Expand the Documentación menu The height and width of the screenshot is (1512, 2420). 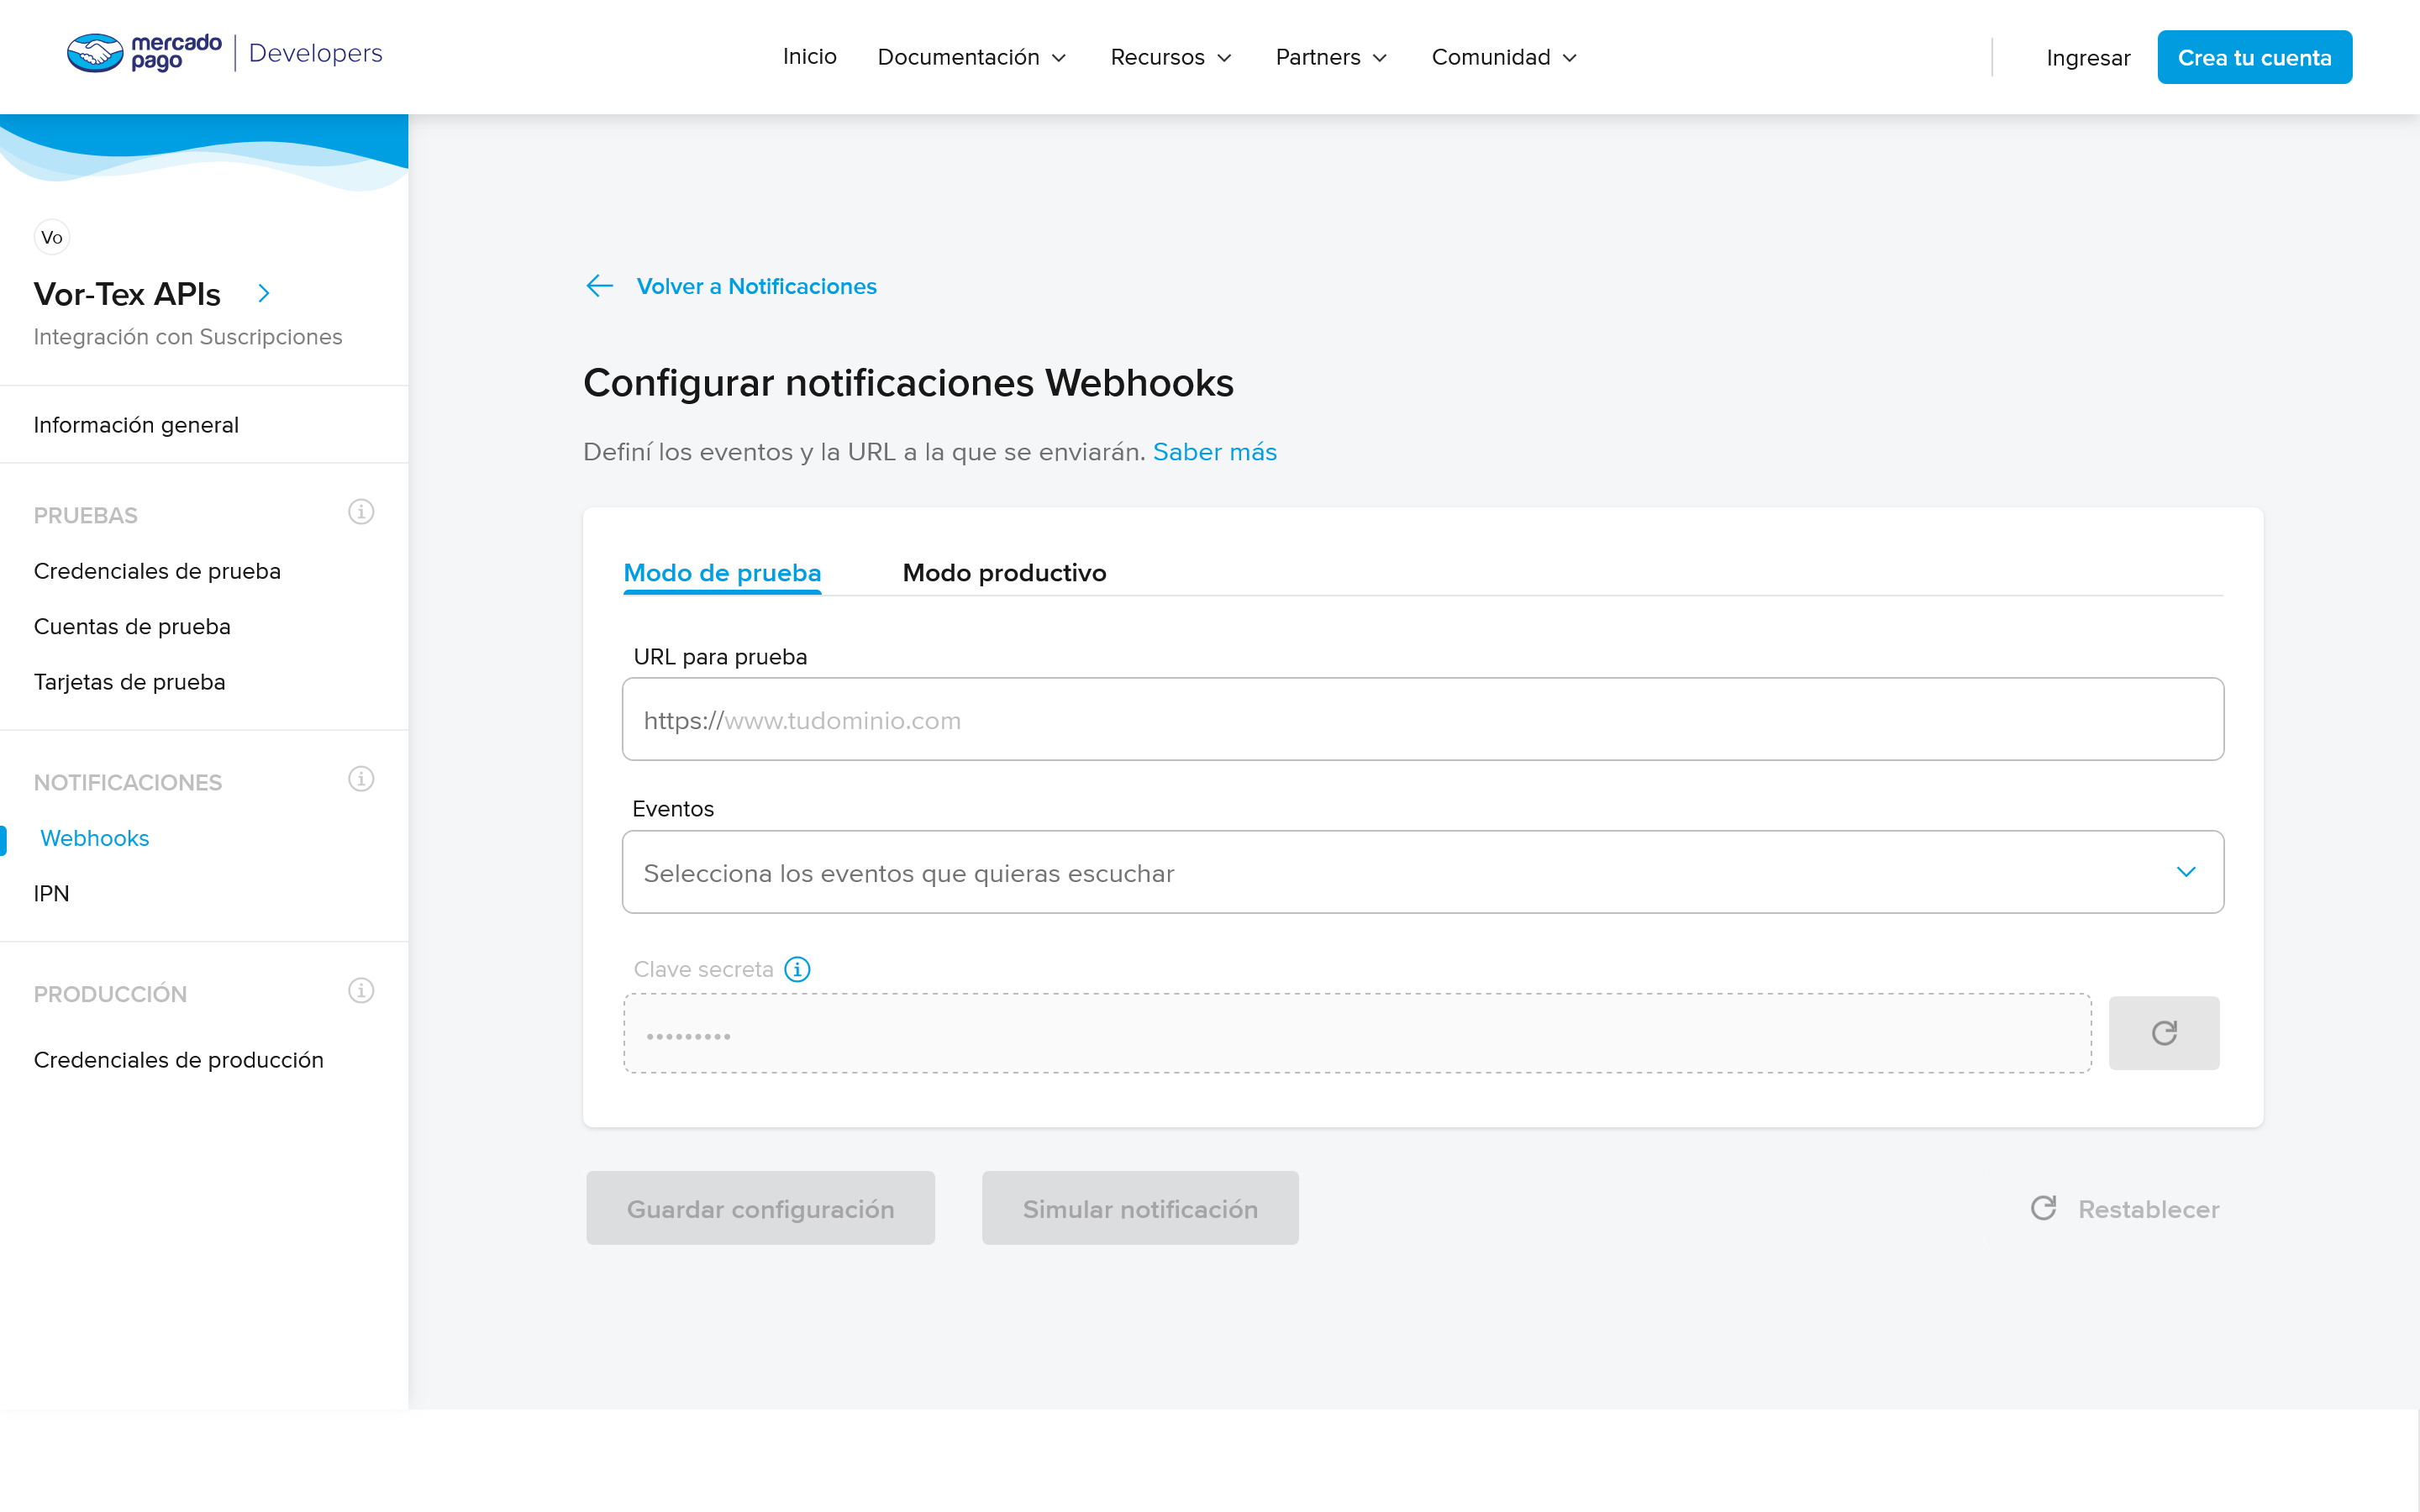pos(972,57)
